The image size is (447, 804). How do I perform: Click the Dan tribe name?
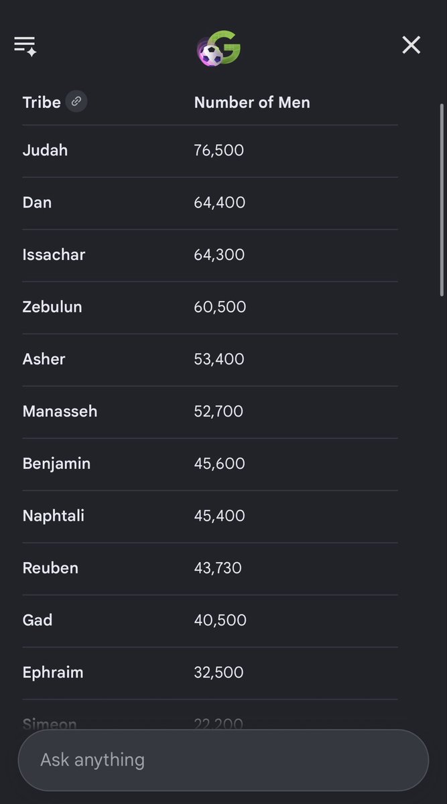click(37, 202)
